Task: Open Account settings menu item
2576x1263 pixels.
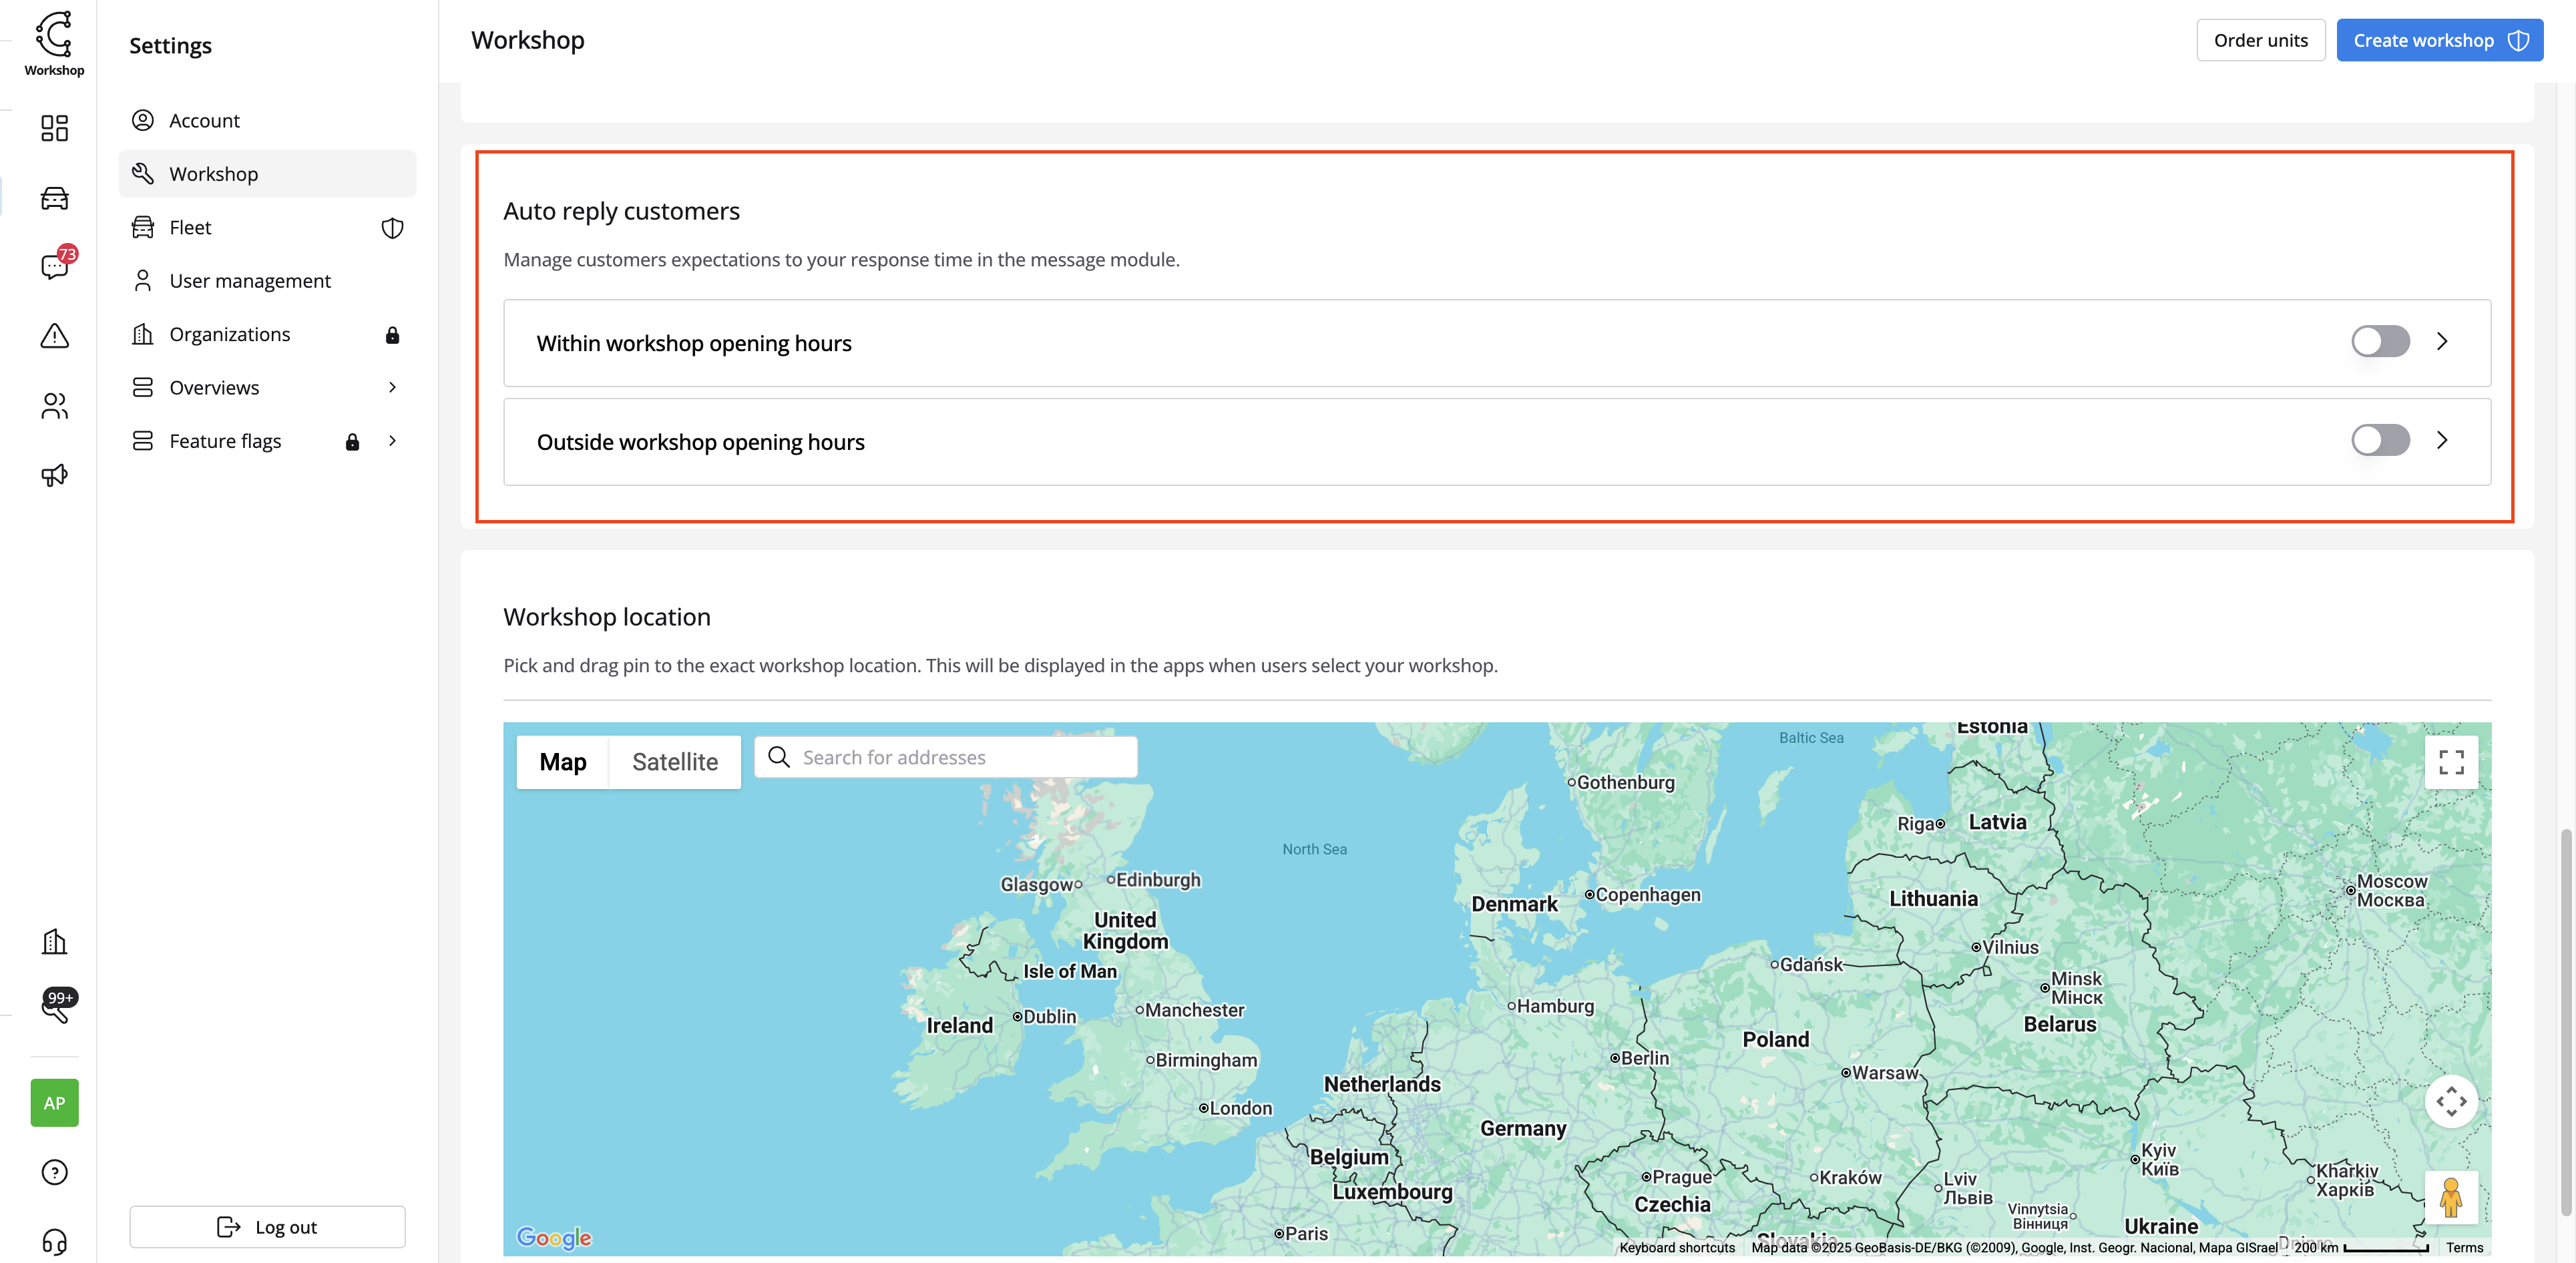Action: (204, 120)
